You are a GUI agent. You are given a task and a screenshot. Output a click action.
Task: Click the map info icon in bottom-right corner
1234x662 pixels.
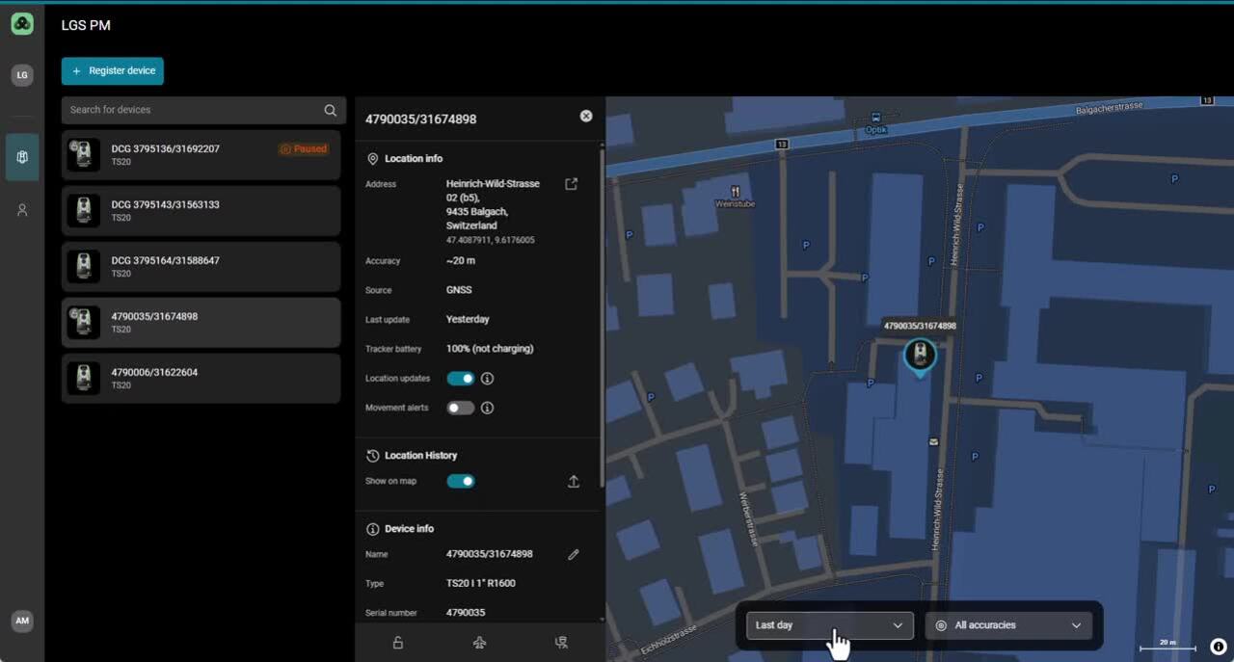point(1219,647)
